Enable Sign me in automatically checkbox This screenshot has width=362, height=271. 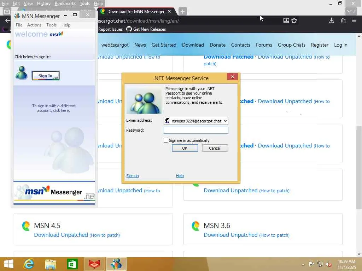[x=166, y=140]
